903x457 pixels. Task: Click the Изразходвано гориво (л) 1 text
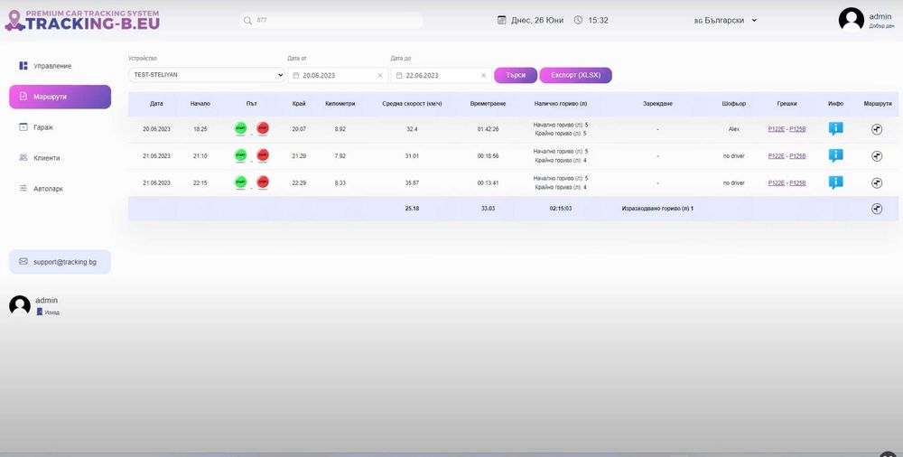657,209
